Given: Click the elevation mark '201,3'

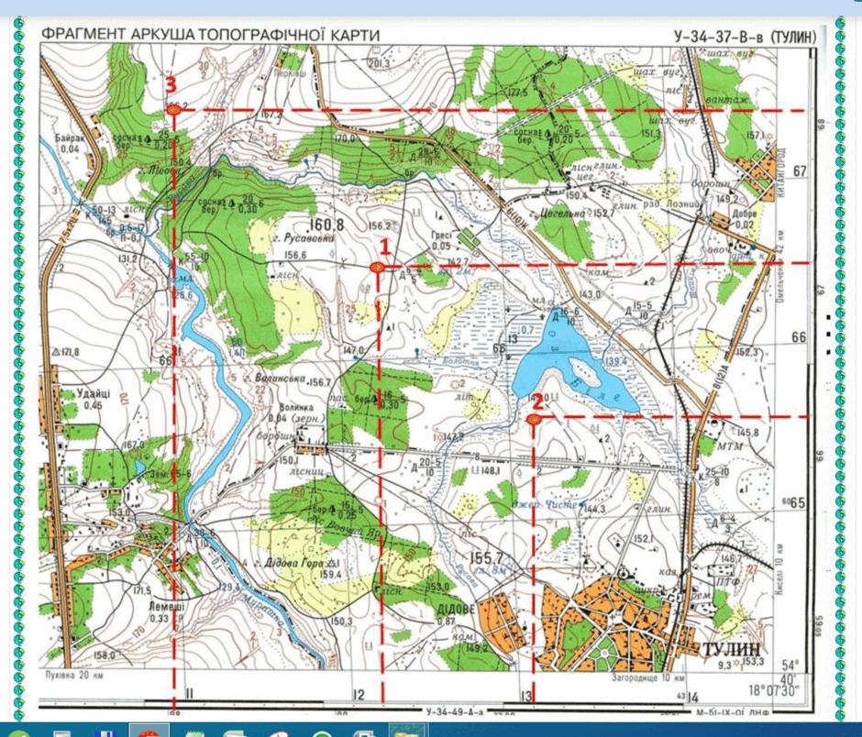Looking at the screenshot, I should point(379,64).
